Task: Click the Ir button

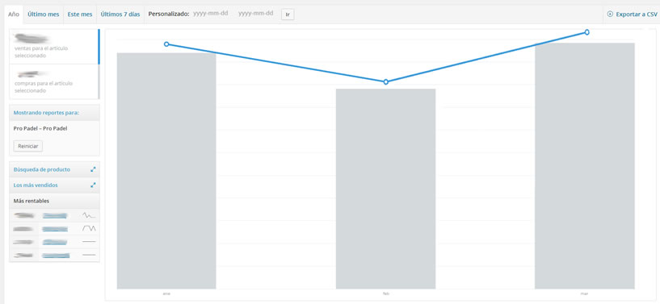Action: (x=288, y=15)
